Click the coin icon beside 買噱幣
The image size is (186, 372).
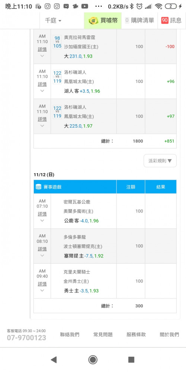click(x=93, y=20)
